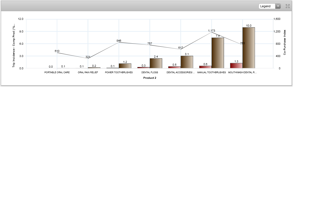Select the brown Mouthwash bar labeled 10.0
The width and height of the screenshot is (326, 216).
tap(249, 48)
